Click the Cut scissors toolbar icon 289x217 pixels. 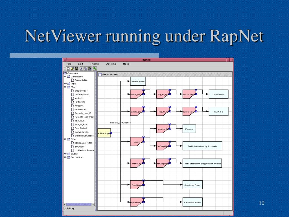point(81,68)
